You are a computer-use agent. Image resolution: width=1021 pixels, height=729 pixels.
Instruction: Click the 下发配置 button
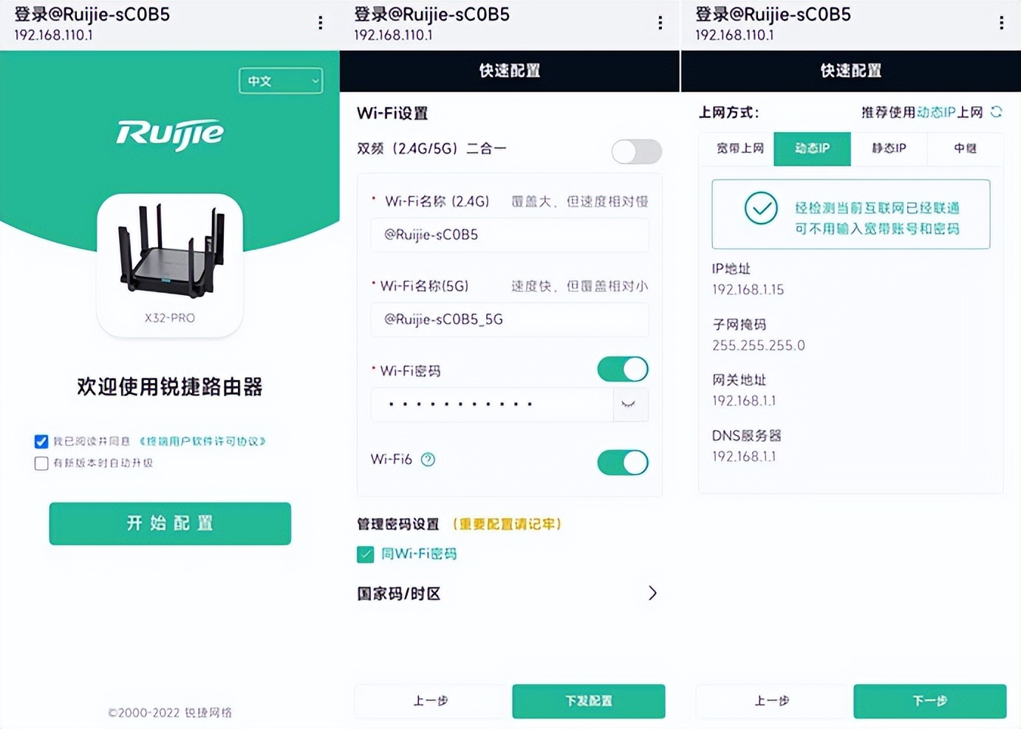588,701
